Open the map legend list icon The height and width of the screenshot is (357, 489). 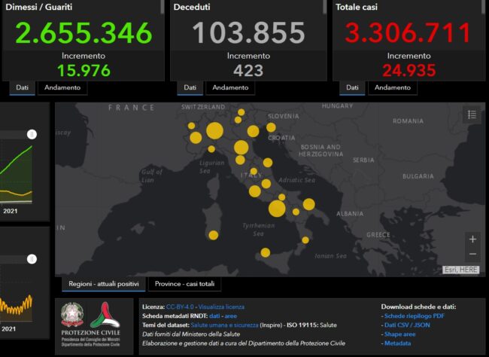472,114
